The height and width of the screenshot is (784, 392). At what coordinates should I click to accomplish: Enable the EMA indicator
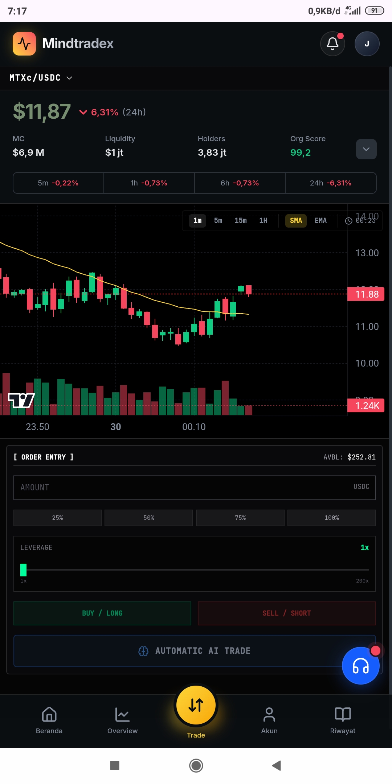click(x=320, y=221)
